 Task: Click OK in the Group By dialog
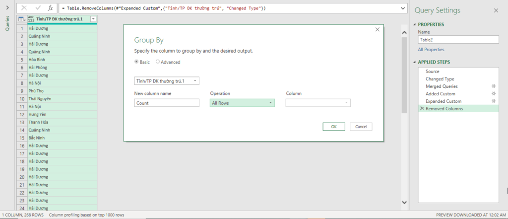click(x=334, y=127)
